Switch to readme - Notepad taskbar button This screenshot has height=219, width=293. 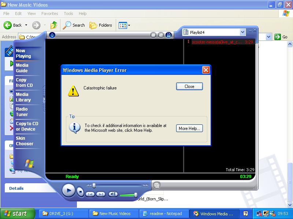tap(163, 214)
